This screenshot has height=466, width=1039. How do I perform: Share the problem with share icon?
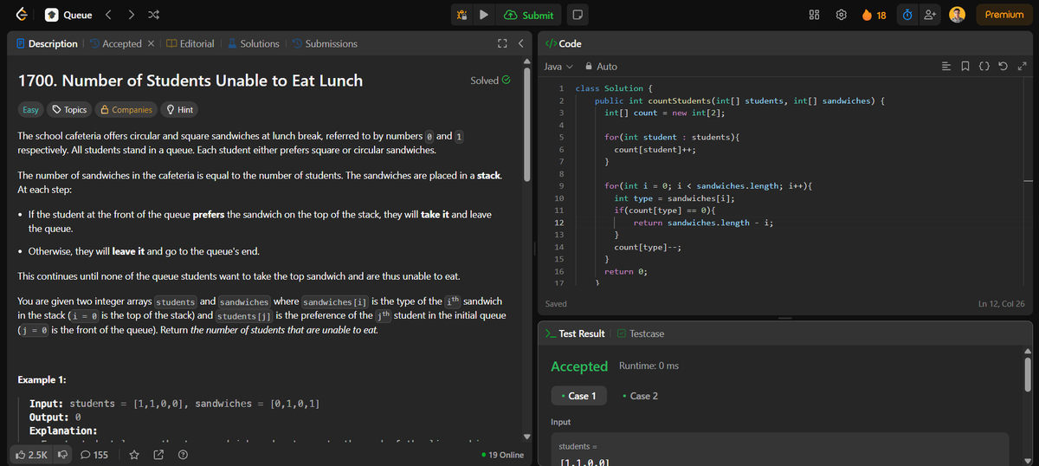tap(159, 454)
